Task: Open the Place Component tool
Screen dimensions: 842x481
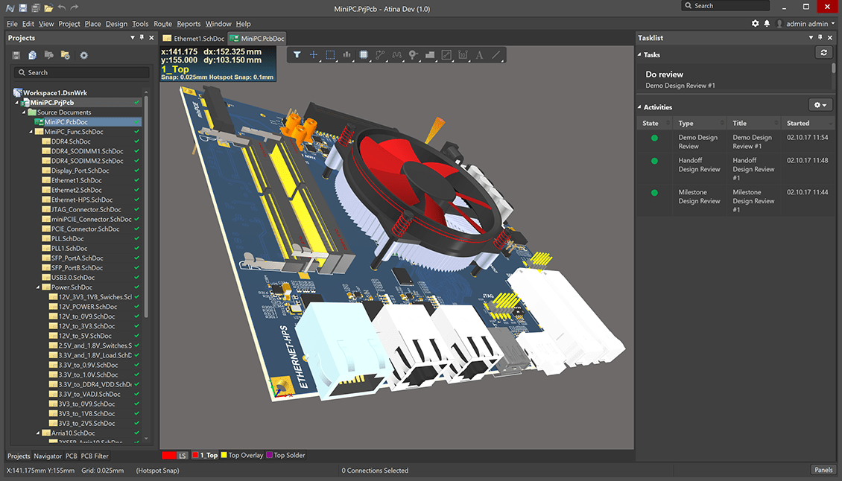Action: pyautogui.click(x=364, y=54)
